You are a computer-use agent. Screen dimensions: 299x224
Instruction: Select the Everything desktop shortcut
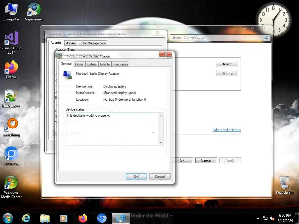click(11, 127)
